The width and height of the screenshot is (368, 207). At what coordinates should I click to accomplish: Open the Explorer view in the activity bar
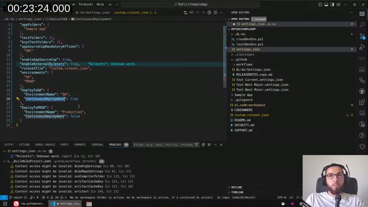click(362, 14)
